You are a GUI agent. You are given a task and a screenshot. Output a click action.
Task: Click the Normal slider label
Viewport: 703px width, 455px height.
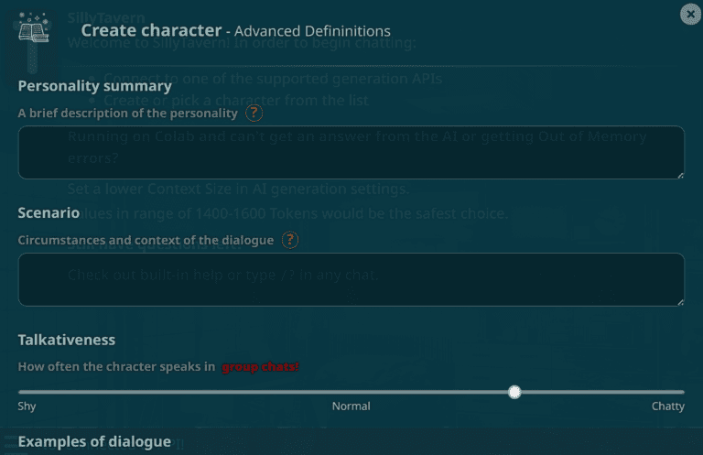tap(351, 406)
